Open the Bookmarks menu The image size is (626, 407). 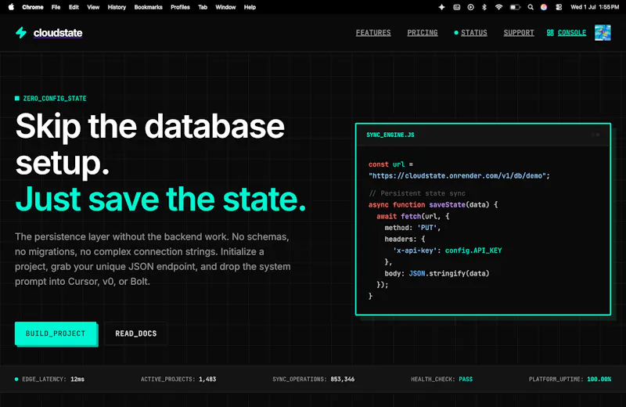click(x=149, y=7)
